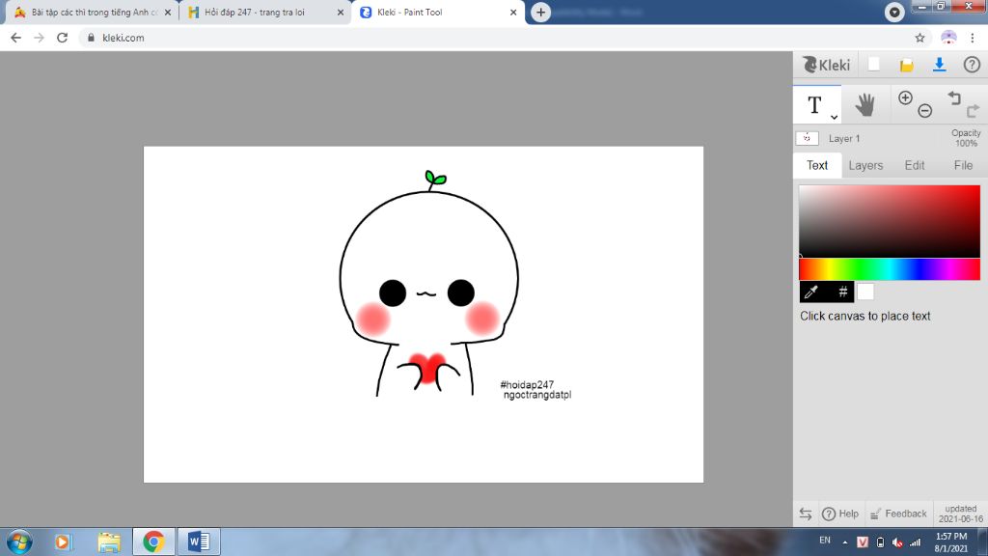Switch to Hỏi đáp 247 browser tab
Viewport: 988px width, 556px height.
255,12
